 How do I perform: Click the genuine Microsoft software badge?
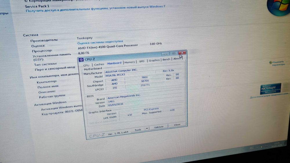click(x=270, y=89)
